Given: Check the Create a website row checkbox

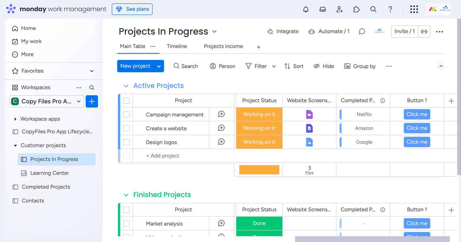Looking at the screenshot, I should 126,128.
